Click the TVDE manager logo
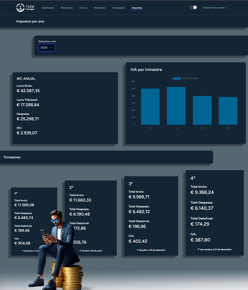 tap(25, 8)
